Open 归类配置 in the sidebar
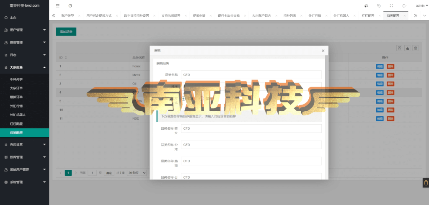 (24, 133)
